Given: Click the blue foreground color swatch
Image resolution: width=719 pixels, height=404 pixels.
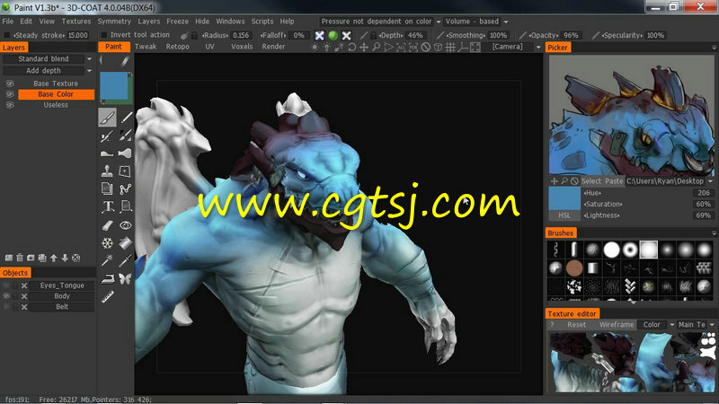Looking at the screenshot, I should (x=114, y=85).
